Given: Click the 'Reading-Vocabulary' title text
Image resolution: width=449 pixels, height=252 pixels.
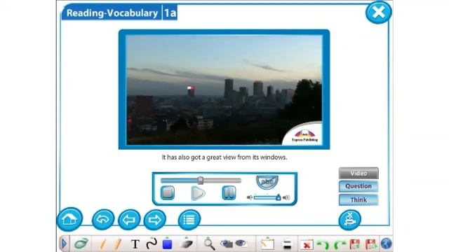Looking at the screenshot, I should [x=112, y=13].
